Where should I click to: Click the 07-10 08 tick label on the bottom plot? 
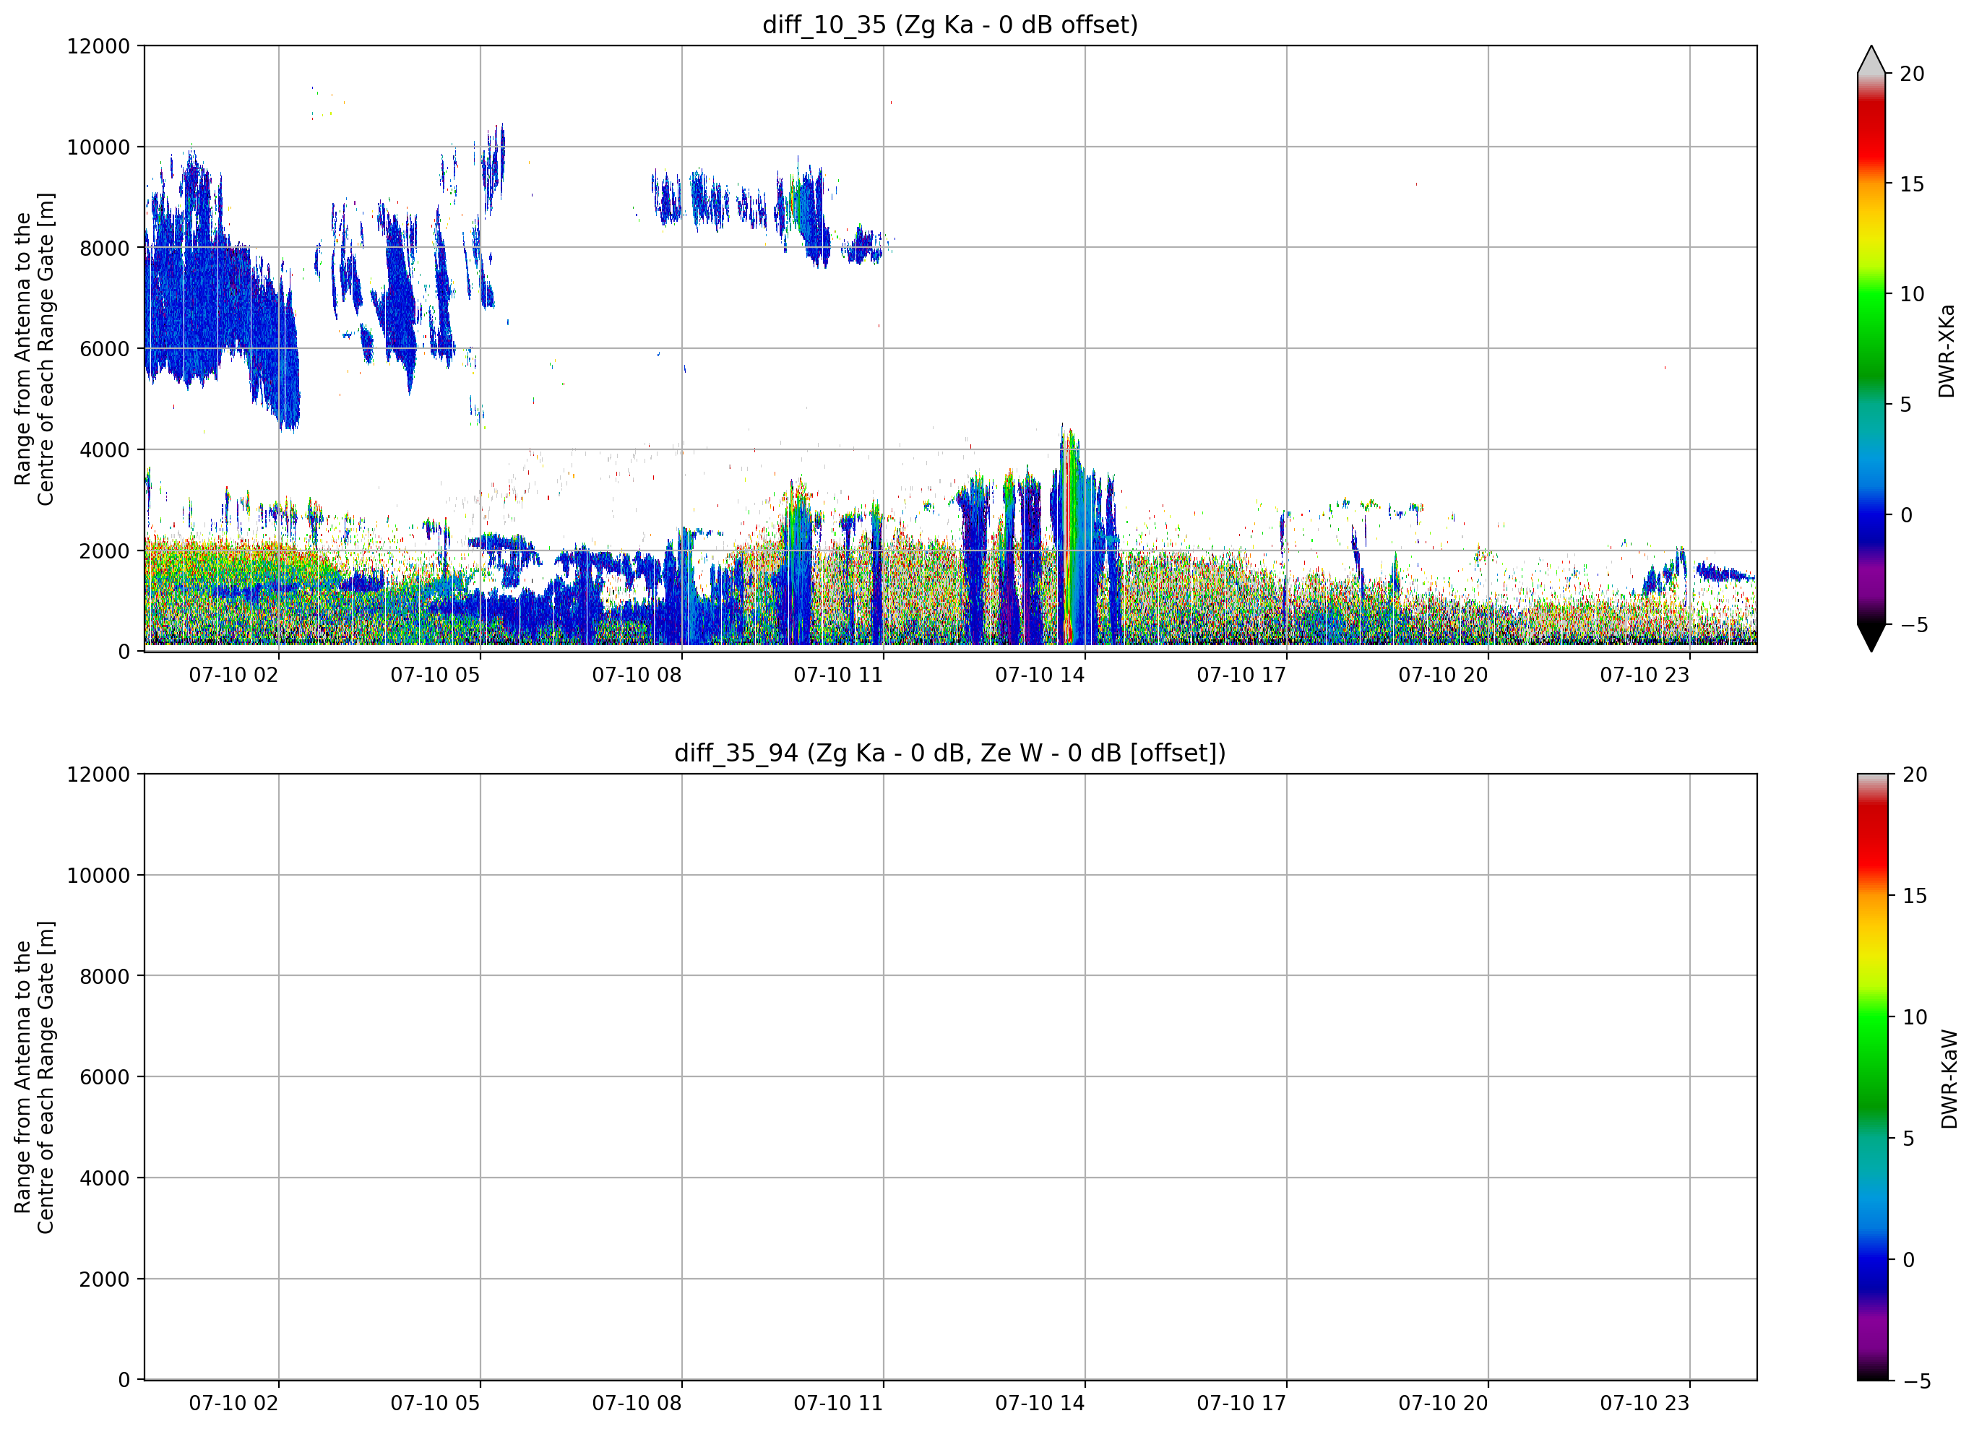click(637, 1403)
